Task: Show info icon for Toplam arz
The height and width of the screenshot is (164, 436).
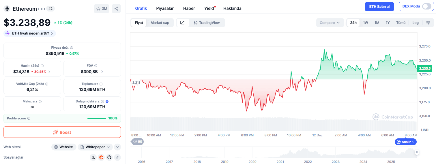Action: pos(101,84)
